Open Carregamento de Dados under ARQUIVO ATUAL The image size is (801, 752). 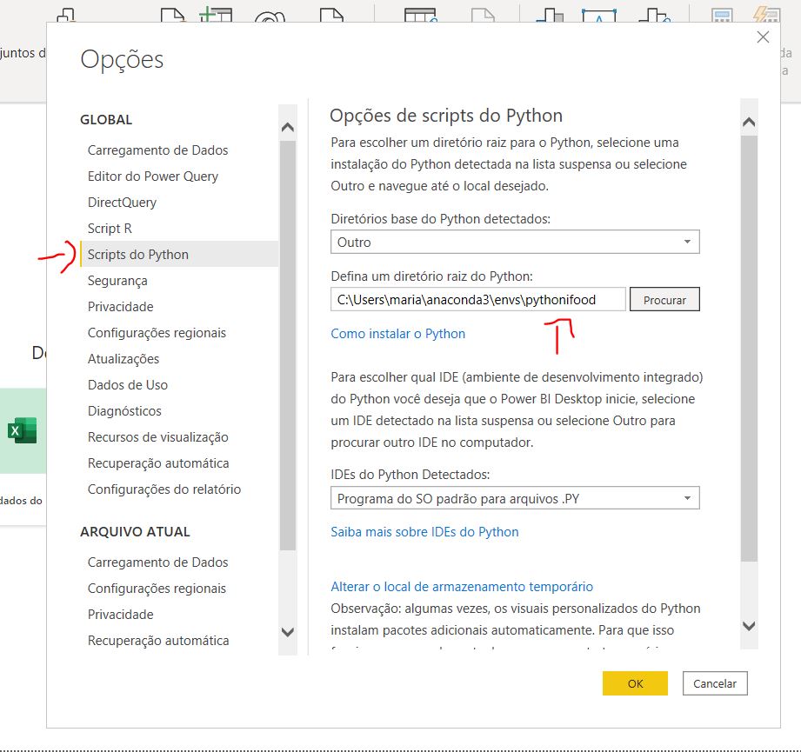pos(157,562)
